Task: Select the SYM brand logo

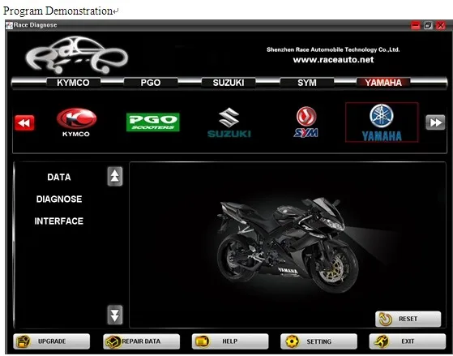Action: tap(306, 122)
